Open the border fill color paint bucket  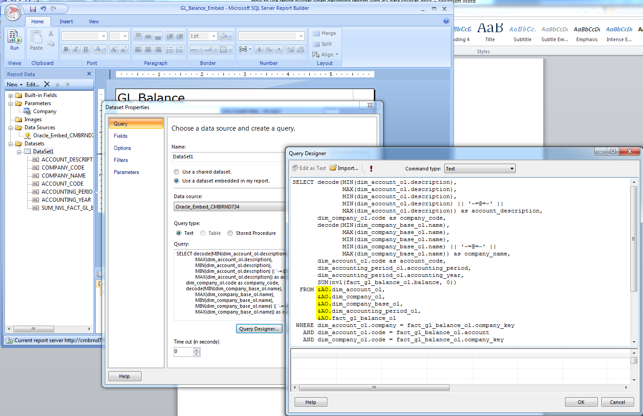(x=226, y=36)
